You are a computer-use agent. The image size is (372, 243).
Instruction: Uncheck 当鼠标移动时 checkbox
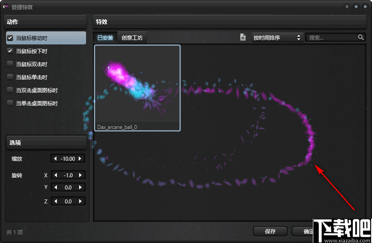tap(10, 38)
